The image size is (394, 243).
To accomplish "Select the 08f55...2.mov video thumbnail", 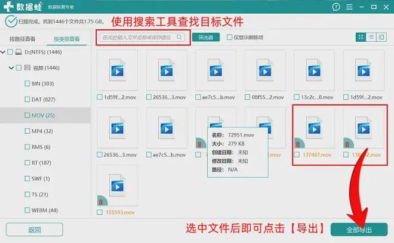I will click(265, 70).
